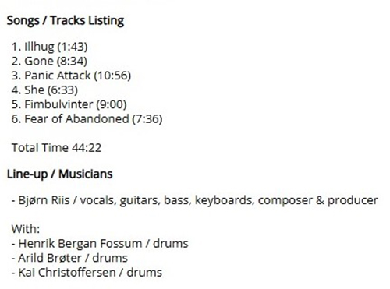Click drums after Kai Christoffersen
This screenshot has width=390, height=289.
[144, 273]
